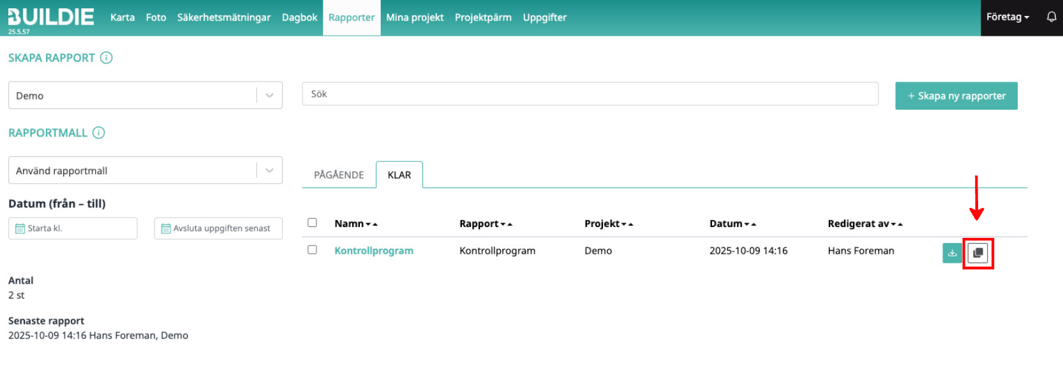Tick the select-all checkbox in table header
Viewport: 1063px width, 382px height.
click(x=312, y=223)
